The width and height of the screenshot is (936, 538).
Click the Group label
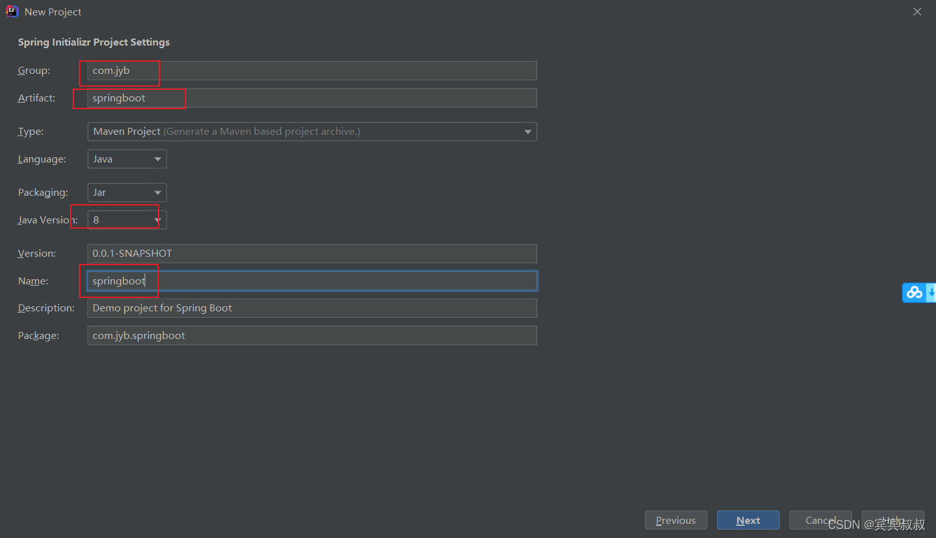click(34, 71)
